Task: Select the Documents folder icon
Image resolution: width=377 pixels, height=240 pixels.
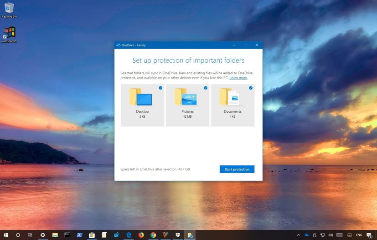Action: pos(230,97)
